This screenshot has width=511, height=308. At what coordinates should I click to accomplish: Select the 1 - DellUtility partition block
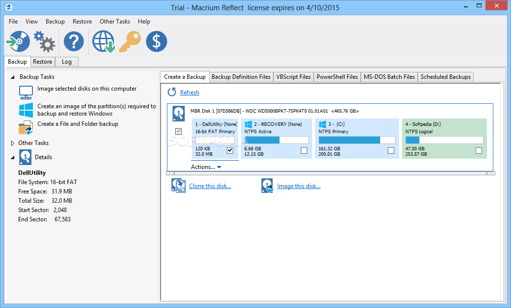click(x=215, y=139)
